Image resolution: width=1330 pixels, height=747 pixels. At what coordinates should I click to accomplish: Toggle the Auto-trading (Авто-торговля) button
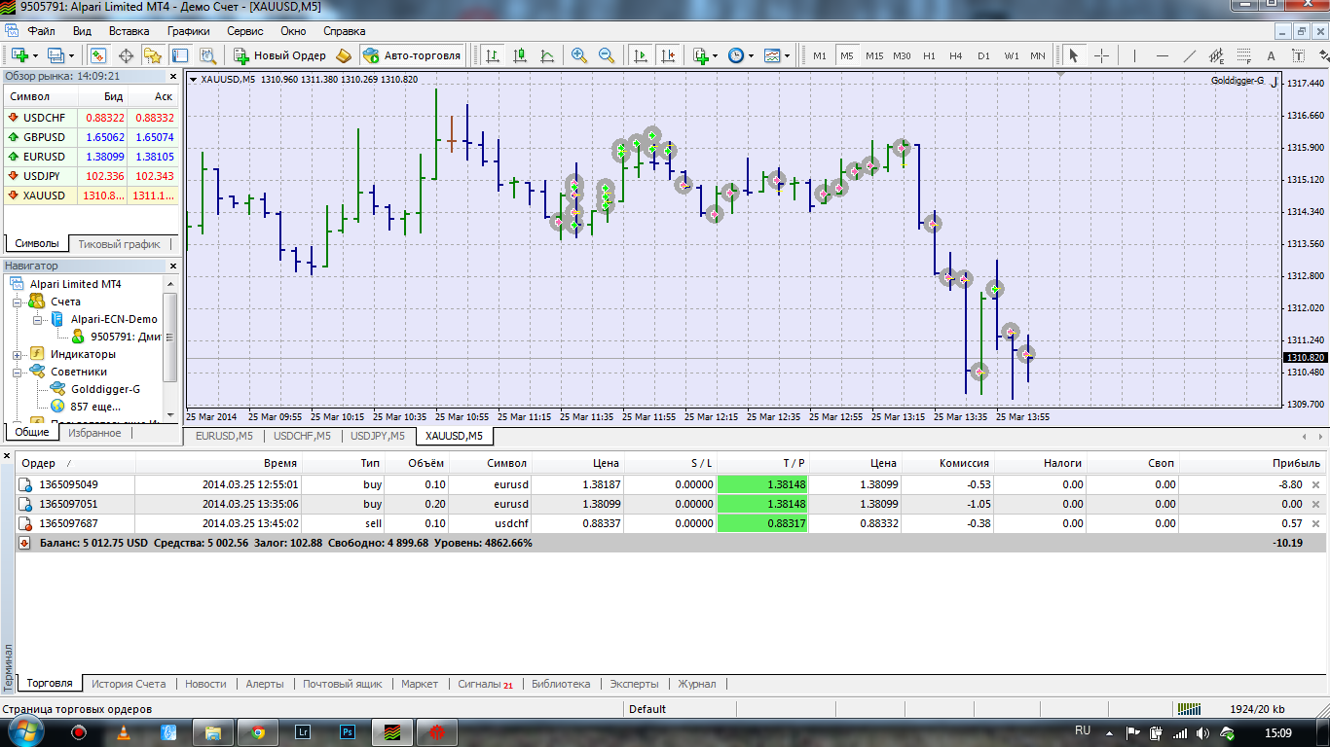[x=412, y=55]
